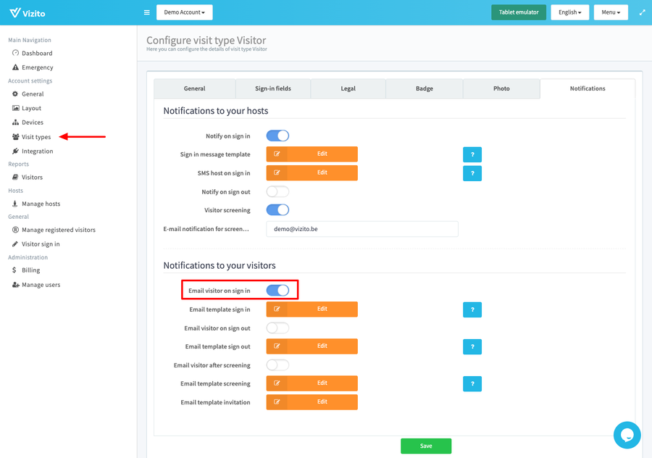Click the hamburger menu icon in header
Image resolution: width=652 pixels, height=458 pixels.
147,12
